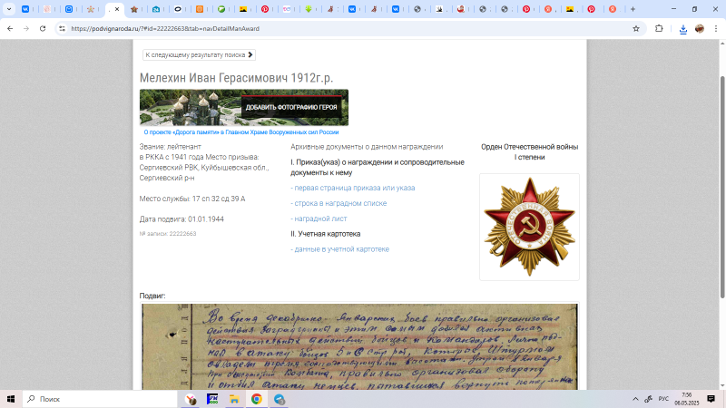This screenshot has width=726, height=408.
Task: Open the Chrome three-dot menu
Action: pyautogui.click(x=716, y=29)
